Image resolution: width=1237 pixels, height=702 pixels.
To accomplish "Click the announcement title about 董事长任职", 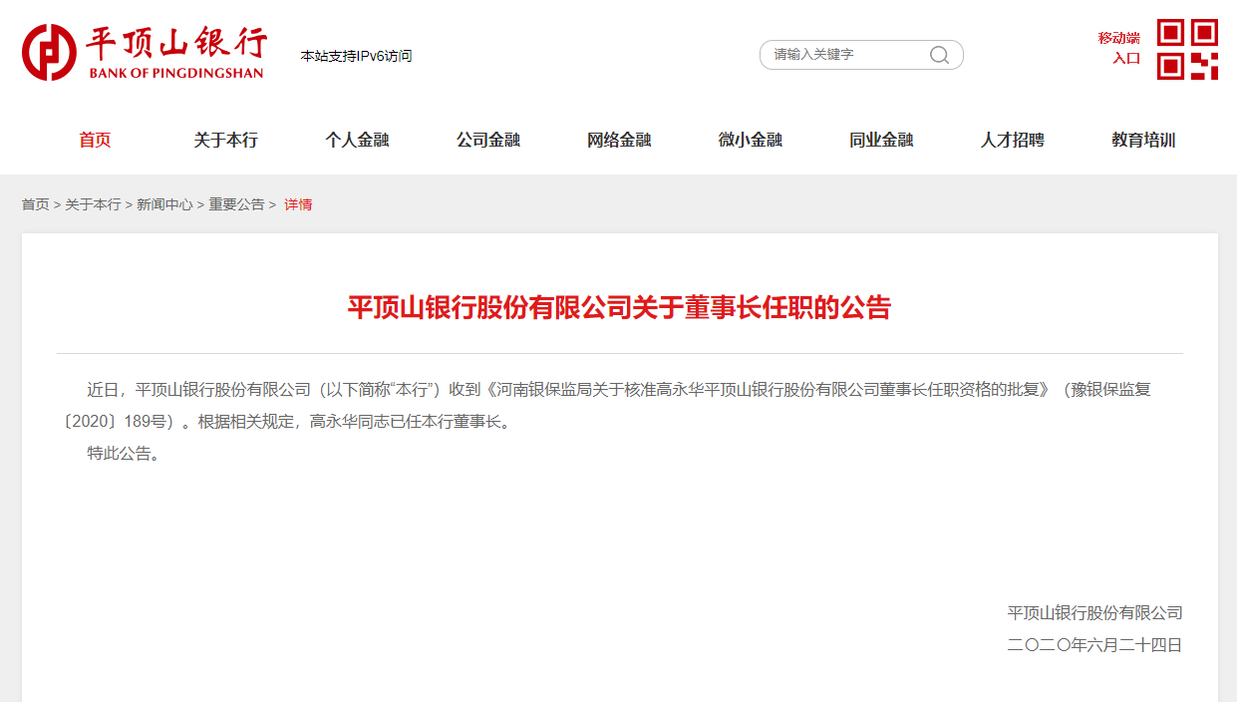I will click(x=619, y=307).
